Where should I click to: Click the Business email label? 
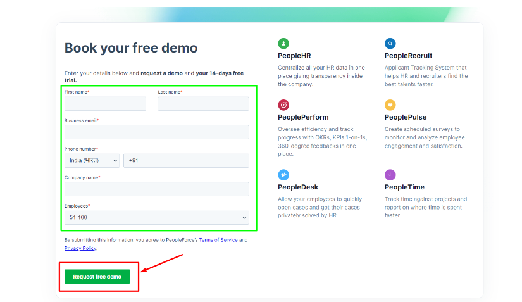pyautogui.click(x=82, y=120)
